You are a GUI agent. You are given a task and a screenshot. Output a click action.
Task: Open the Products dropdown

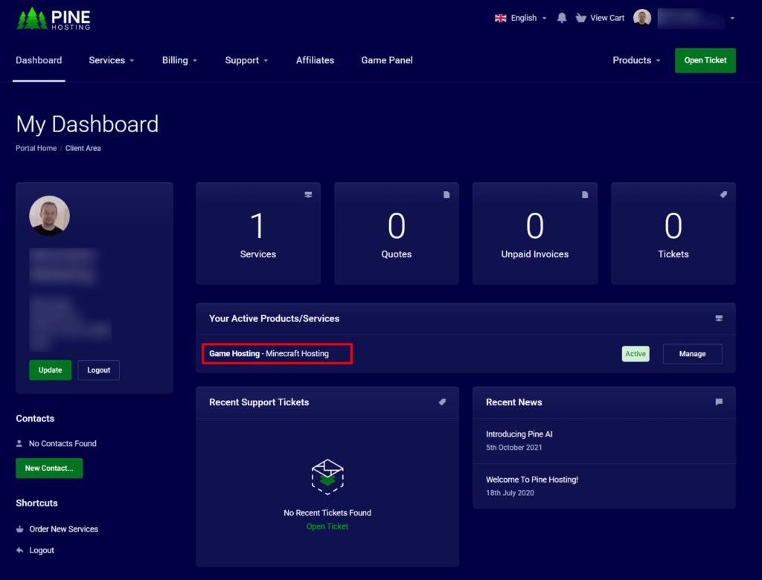(637, 60)
